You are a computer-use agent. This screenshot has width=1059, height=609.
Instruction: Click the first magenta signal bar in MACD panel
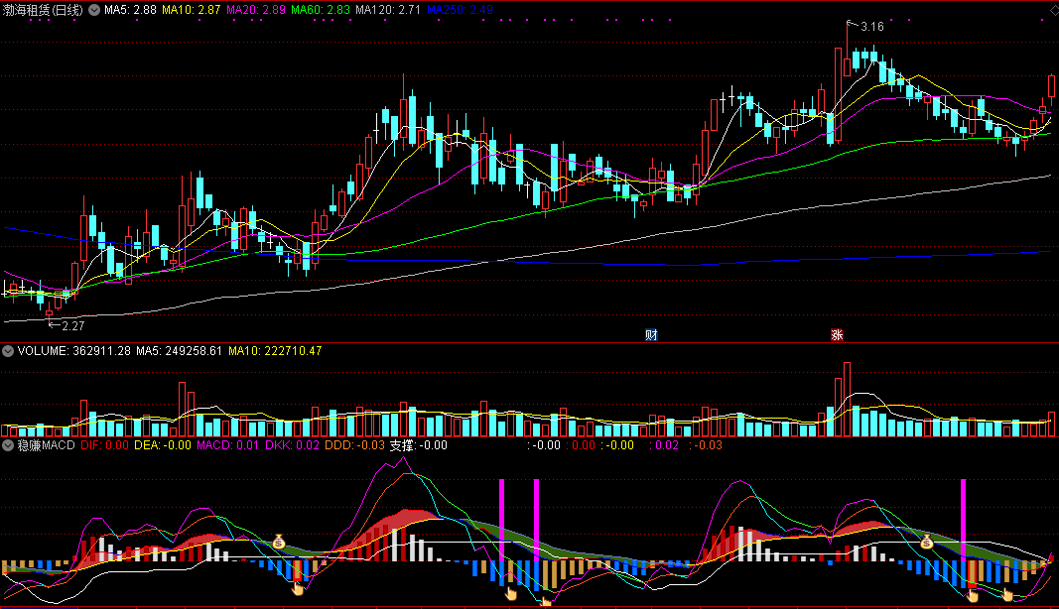[502, 520]
